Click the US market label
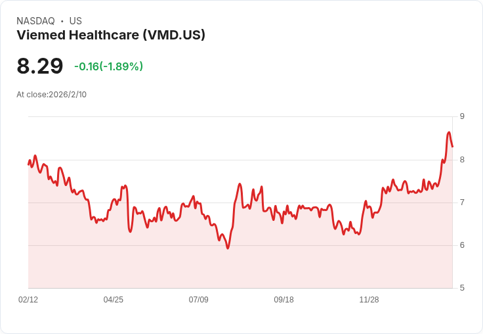483x334 pixels. click(75, 21)
